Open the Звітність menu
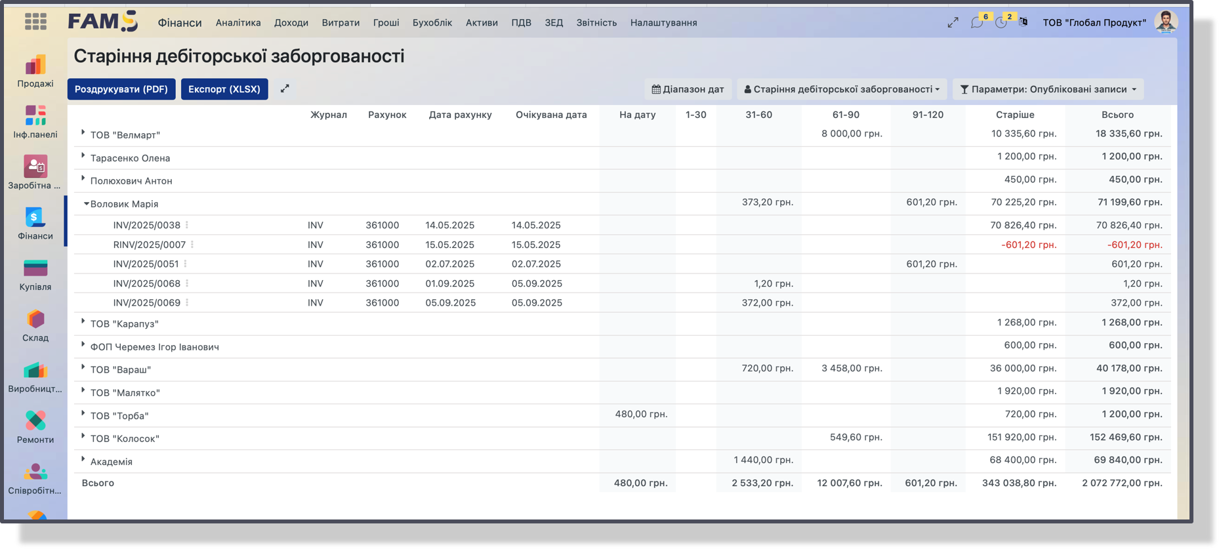The width and height of the screenshot is (1219, 549). coord(596,22)
